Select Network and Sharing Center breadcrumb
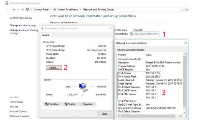 click(98, 10)
